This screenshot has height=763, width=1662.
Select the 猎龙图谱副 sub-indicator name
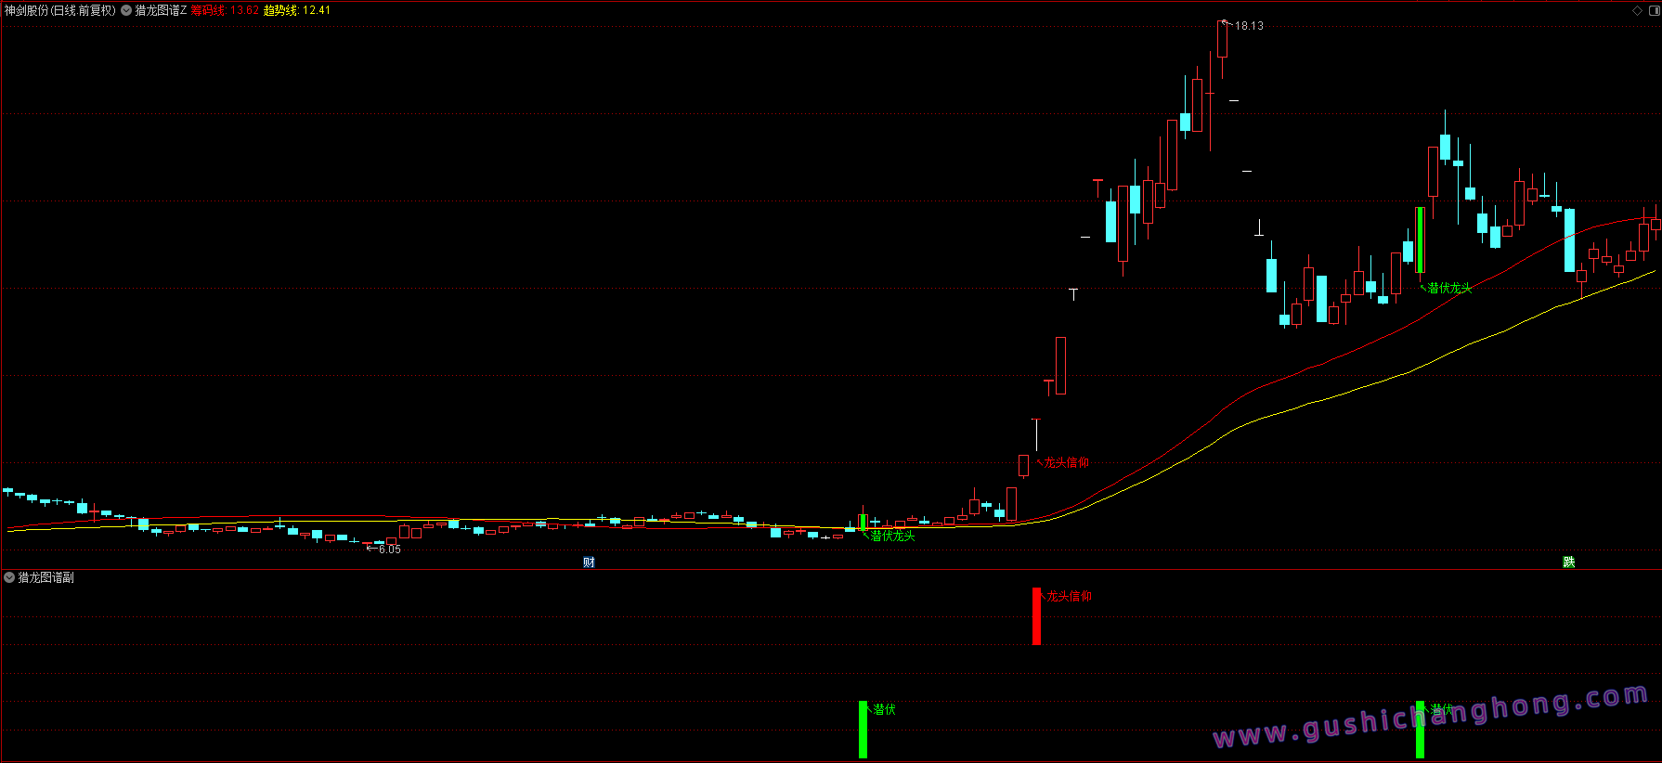[x=46, y=577]
